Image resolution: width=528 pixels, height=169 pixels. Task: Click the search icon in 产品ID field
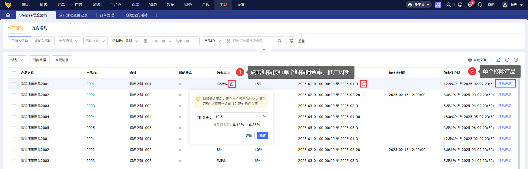coord(280,41)
